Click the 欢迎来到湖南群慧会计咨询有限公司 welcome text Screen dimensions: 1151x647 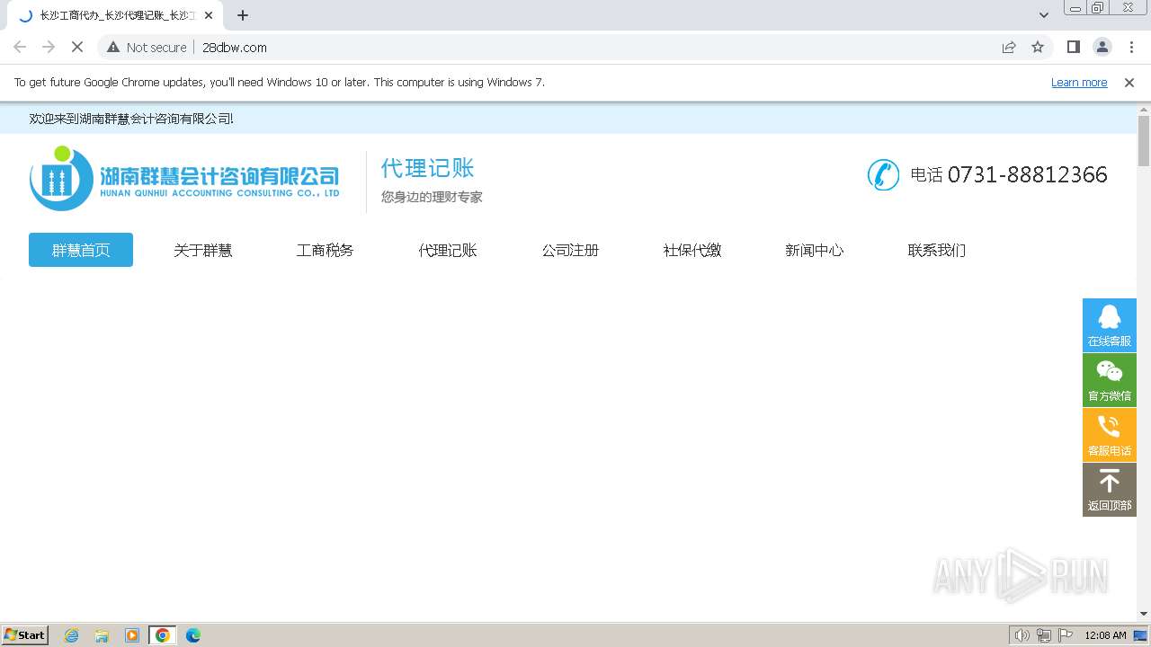[x=131, y=119]
